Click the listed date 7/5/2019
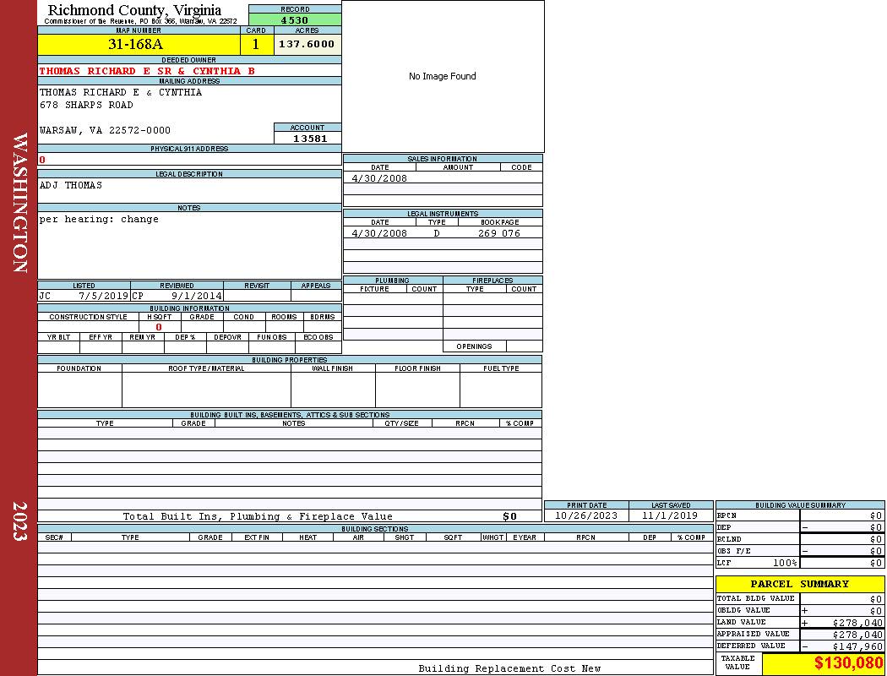Screen dimensions: 887x676 pos(102,297)
